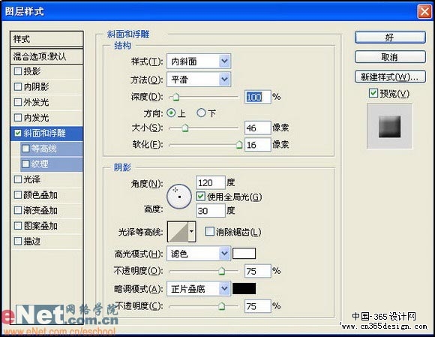Open the 样式 (Style) dropdown showing 内斜面
This screenshot has width=435, height=337.
pos(199,62)
